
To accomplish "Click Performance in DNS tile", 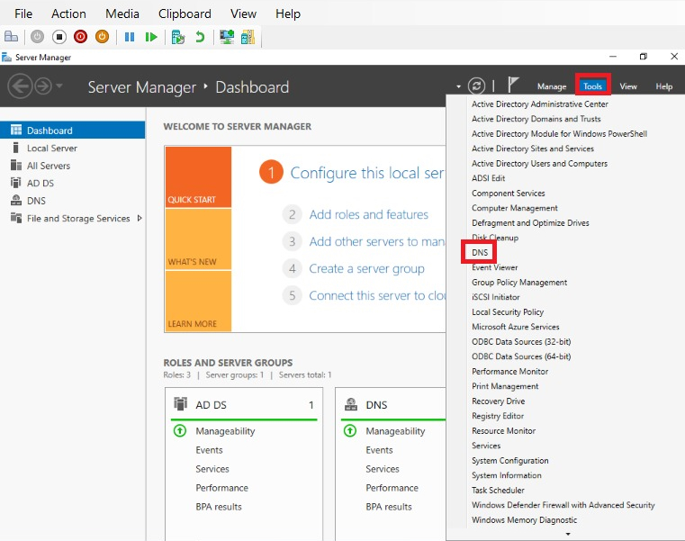I will [392, 488].
